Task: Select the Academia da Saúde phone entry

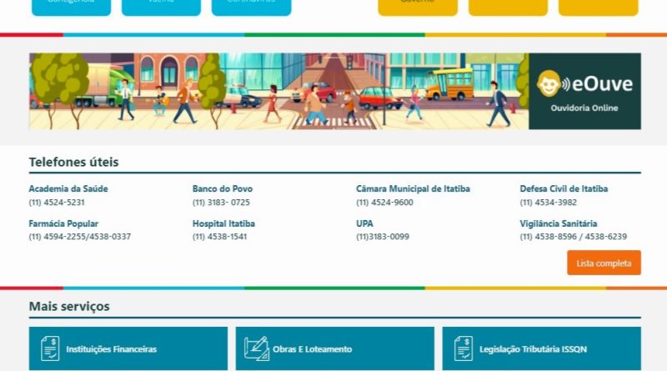Action: 68,189
